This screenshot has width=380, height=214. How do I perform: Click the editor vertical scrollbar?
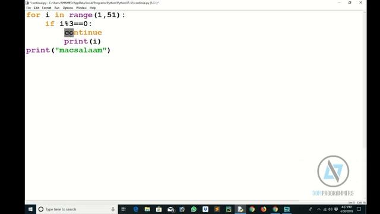[364, 80]
